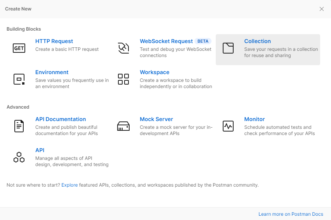Click 'Test and debug your WebSocket connections' text
This screenshot has width=331, height=220.
point(175,52)
